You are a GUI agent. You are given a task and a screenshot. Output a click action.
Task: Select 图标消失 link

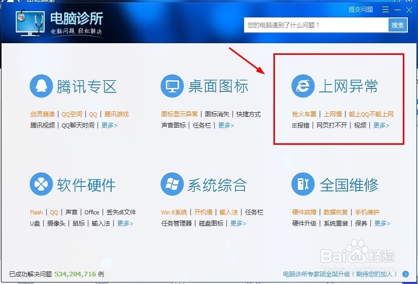pyautogui.click(x=217, y=114)
